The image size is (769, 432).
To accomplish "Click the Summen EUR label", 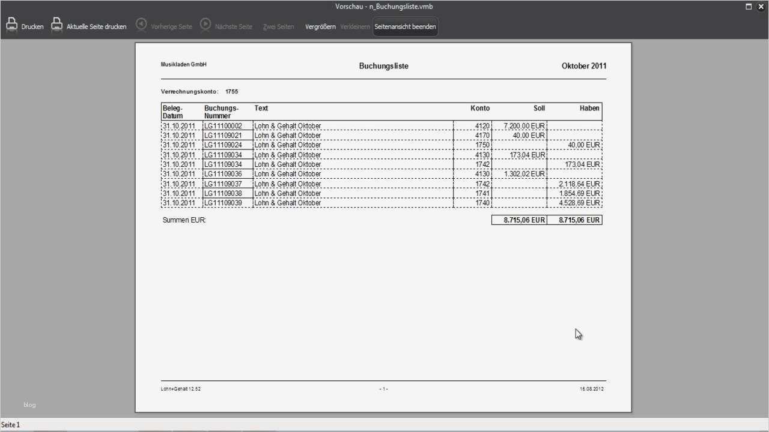I will click(x=184, y=220).
